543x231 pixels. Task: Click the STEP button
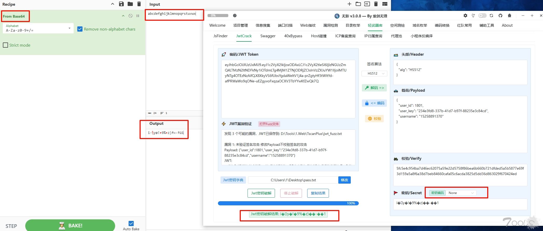(11, 226)
